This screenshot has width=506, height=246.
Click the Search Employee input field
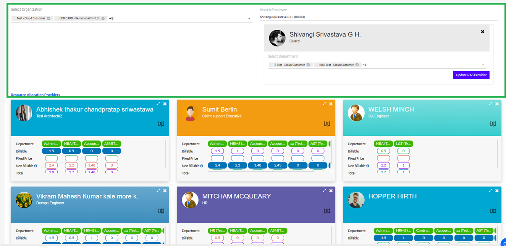tap(378, 17)
